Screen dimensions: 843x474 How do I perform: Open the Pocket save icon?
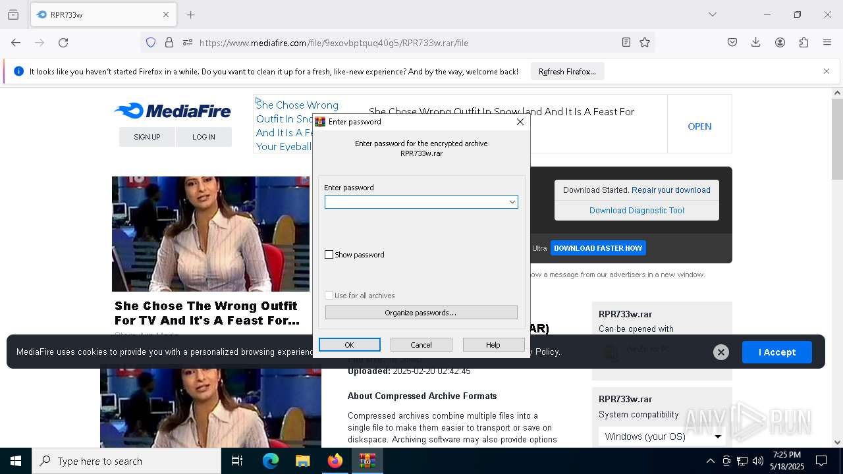732,42
